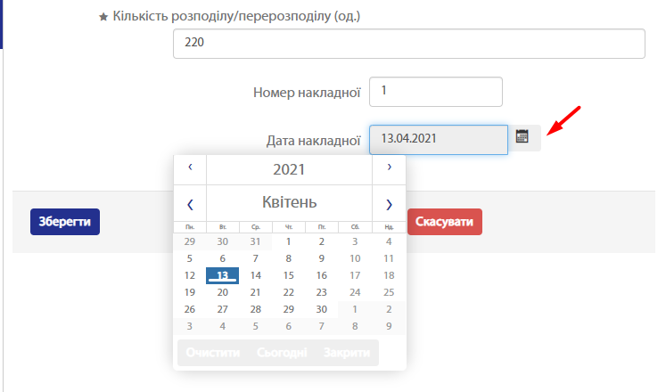
Task: Go to previous year in datepicker
Action: [x=189, y=167]
